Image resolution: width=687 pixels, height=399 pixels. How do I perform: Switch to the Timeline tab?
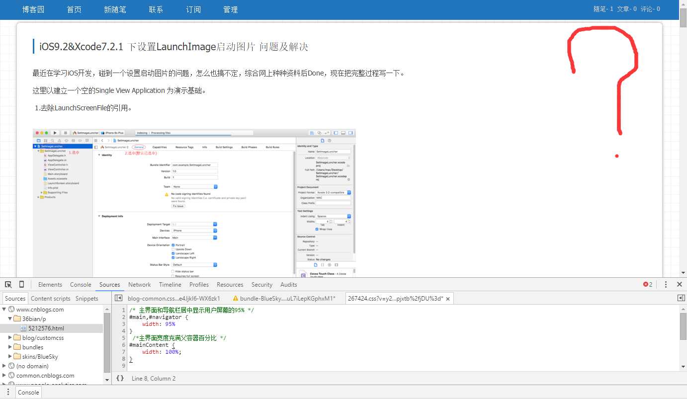(170, 285)
